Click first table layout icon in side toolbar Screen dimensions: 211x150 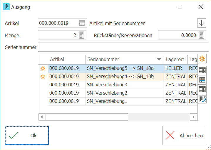tap(202, 70)
